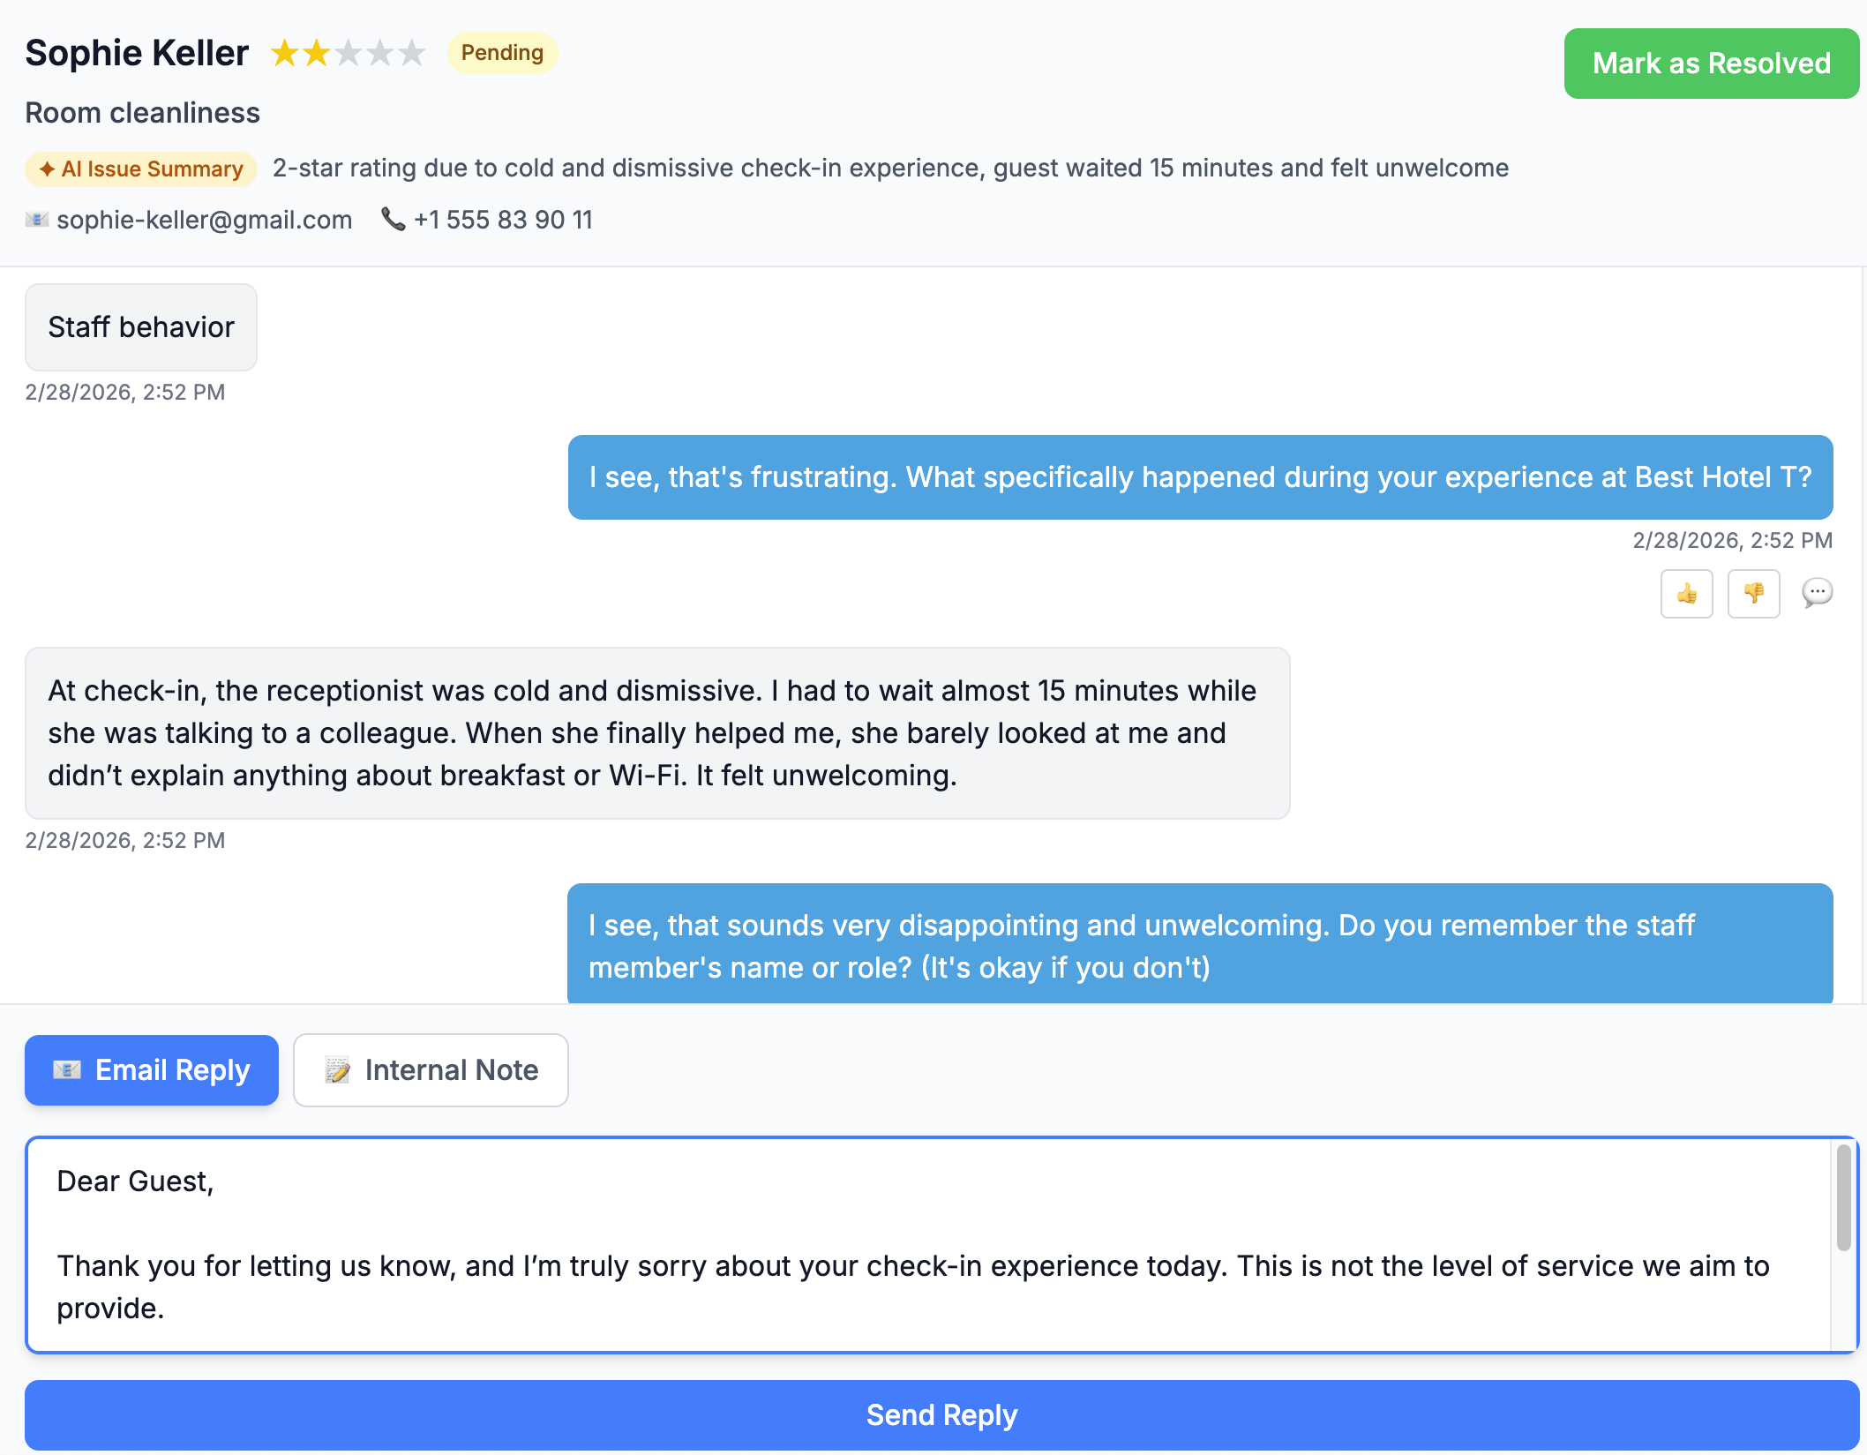
Task: Select the Email Reply tab
Action: (x=151, y=1070)
